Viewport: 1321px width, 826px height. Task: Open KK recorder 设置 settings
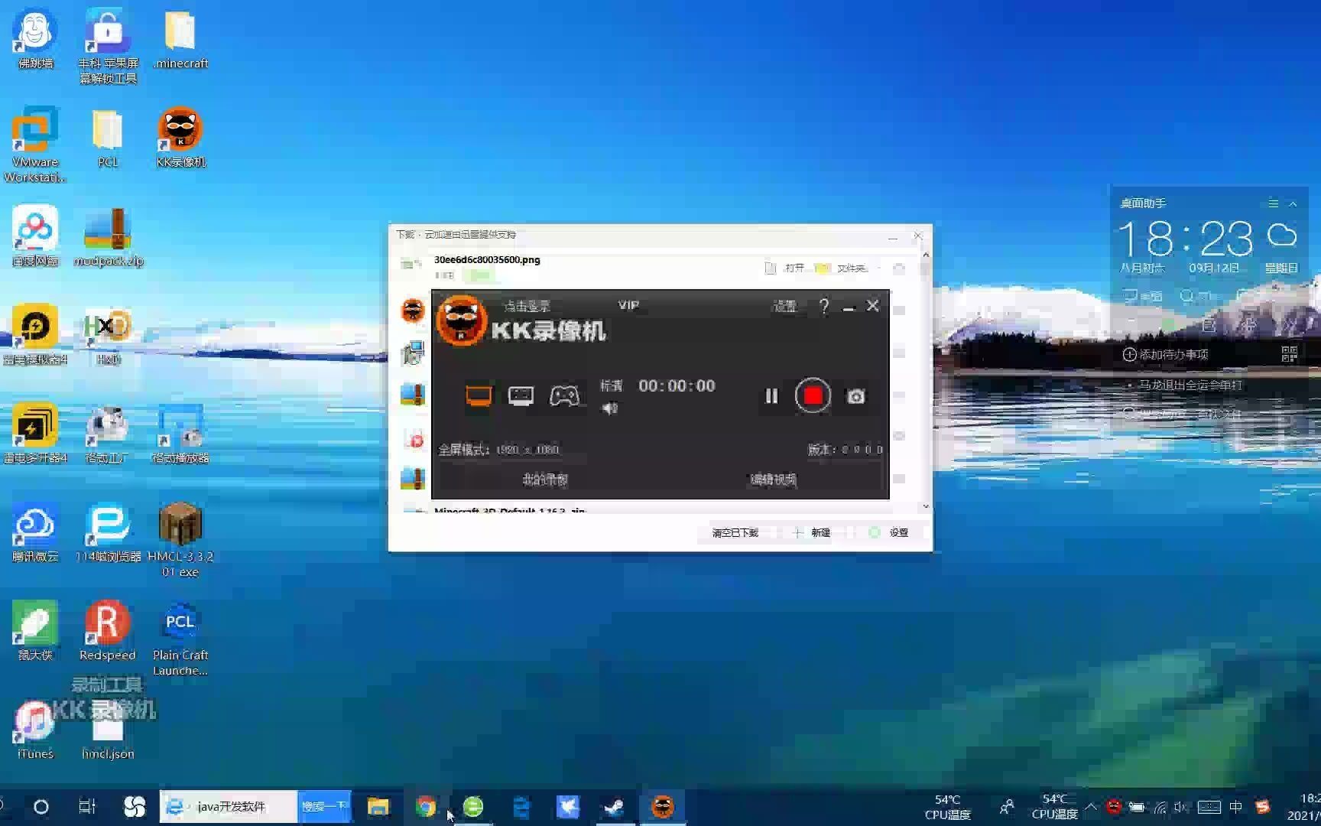pyautogui.click(x=784, y=306)
